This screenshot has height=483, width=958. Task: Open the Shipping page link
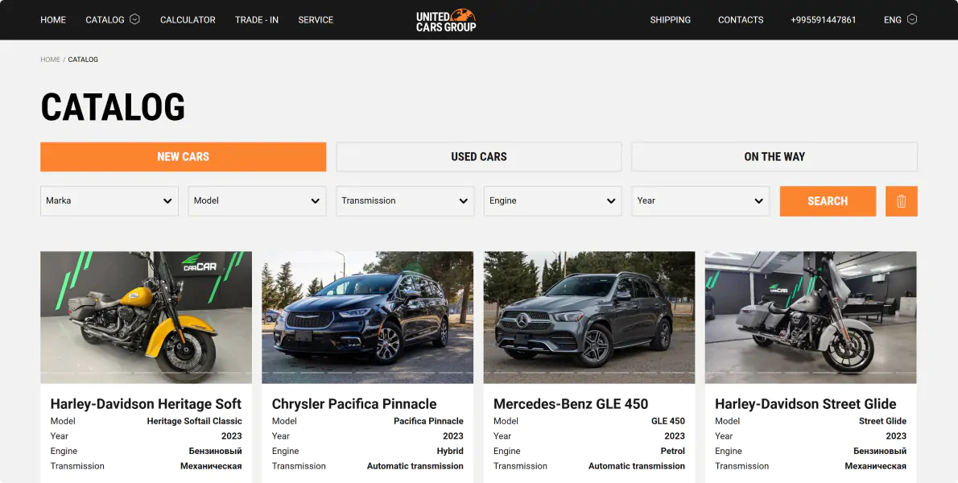click(x=670, y=20)
